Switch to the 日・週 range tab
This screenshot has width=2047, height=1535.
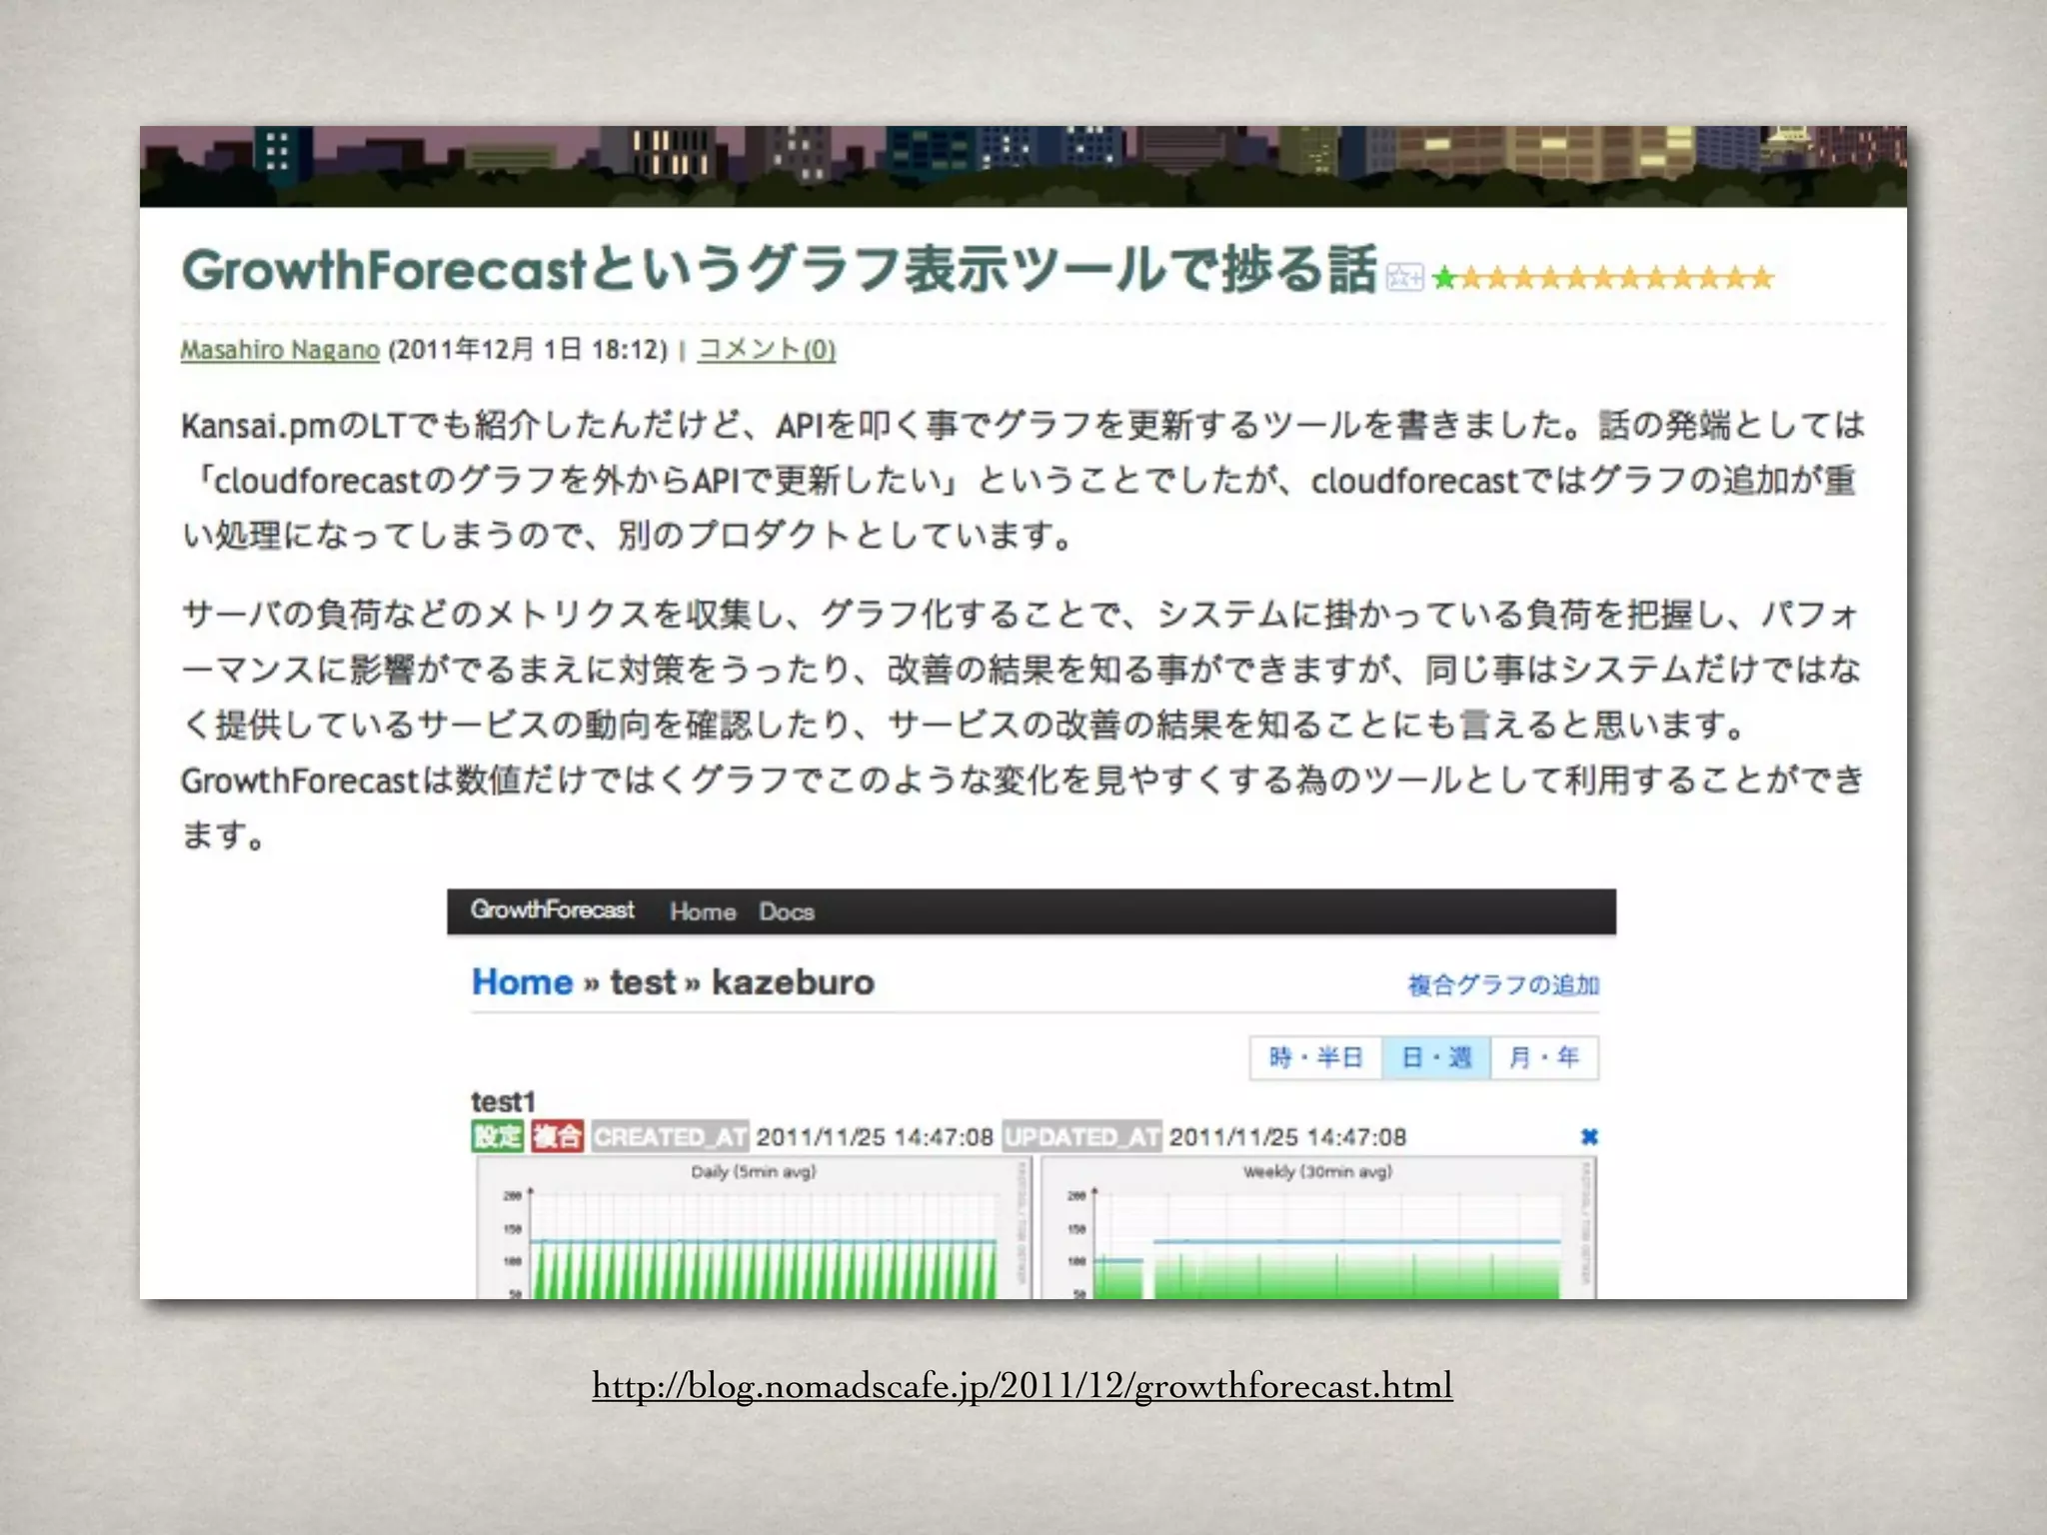1436,1057
